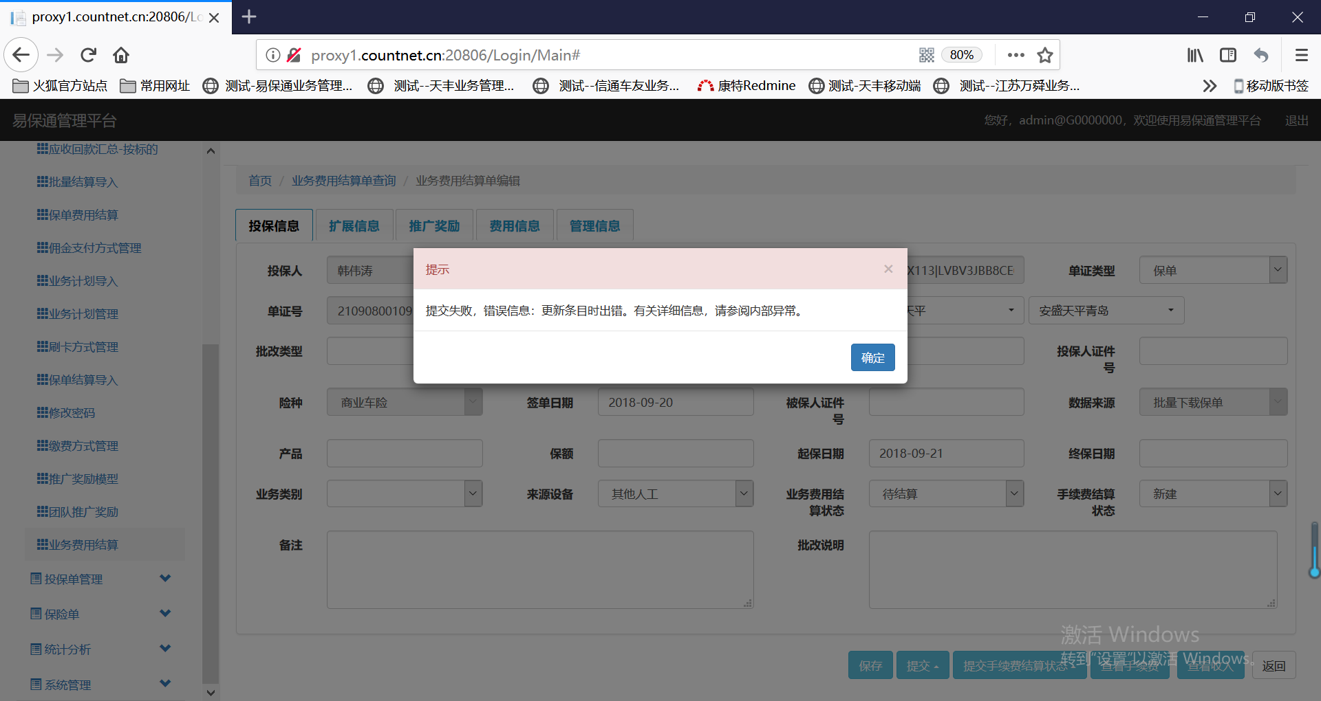Screen dimensions: 1321x701
Task: Click the back navigation arrow
Action: point(21,55)
